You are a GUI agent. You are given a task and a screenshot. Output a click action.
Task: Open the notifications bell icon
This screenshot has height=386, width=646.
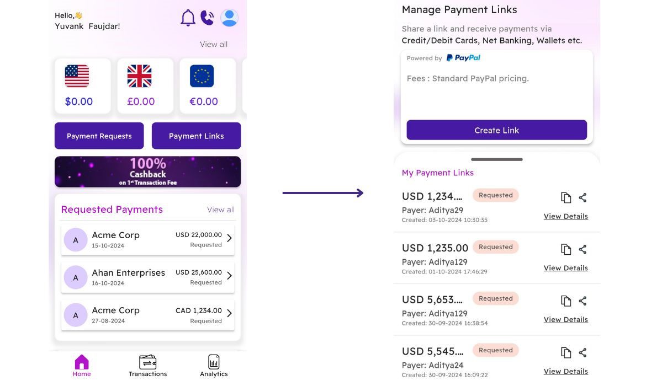(188, 18)
